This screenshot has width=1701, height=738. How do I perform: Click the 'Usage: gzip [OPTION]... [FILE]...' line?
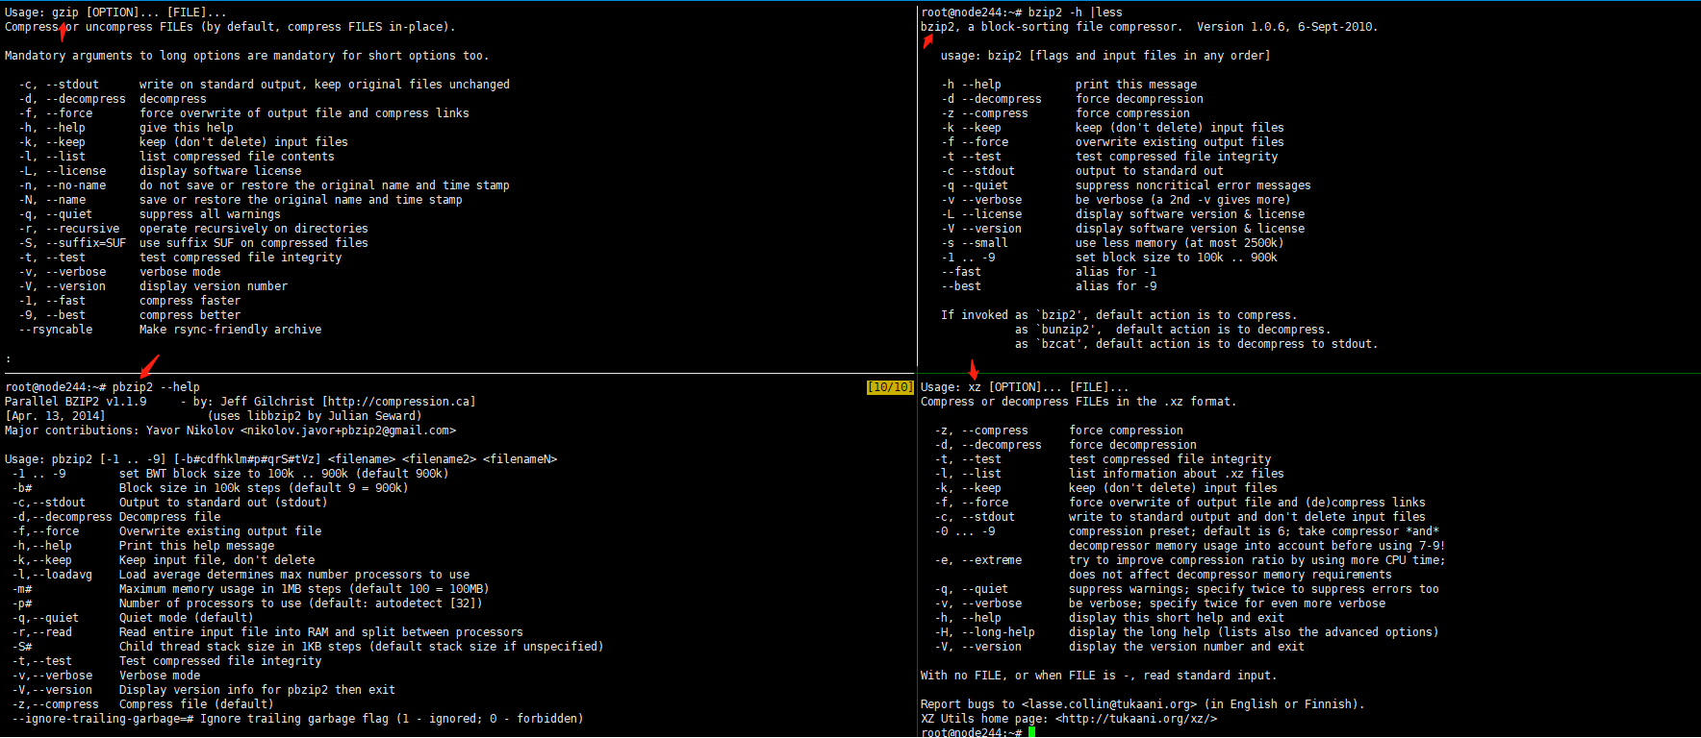115,12
